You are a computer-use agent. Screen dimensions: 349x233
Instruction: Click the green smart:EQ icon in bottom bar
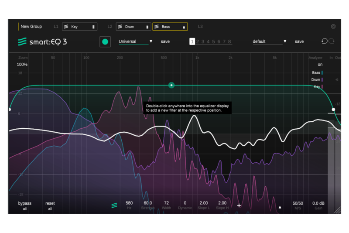point(114,206)
